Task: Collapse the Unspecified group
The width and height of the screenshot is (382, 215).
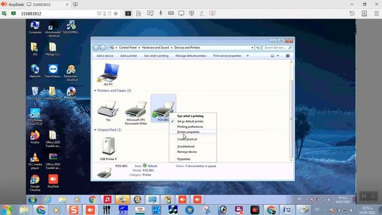Action: click(95, 130)
